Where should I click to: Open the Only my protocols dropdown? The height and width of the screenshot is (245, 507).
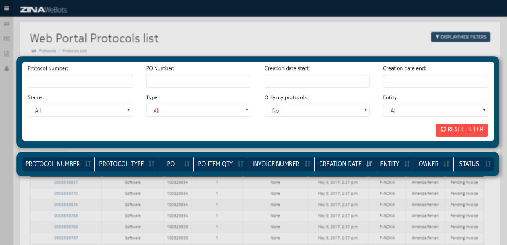coord(317,110)
